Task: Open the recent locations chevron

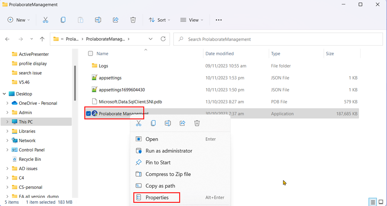Action: pyautogui.click(x=32, y=39)
